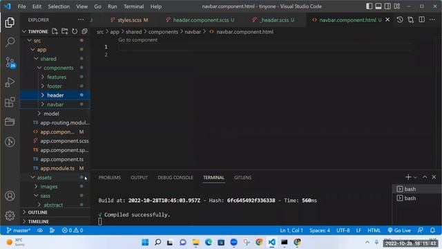Collapse all folders in explorer
This screenshot has height=249, width=442.
84,31
